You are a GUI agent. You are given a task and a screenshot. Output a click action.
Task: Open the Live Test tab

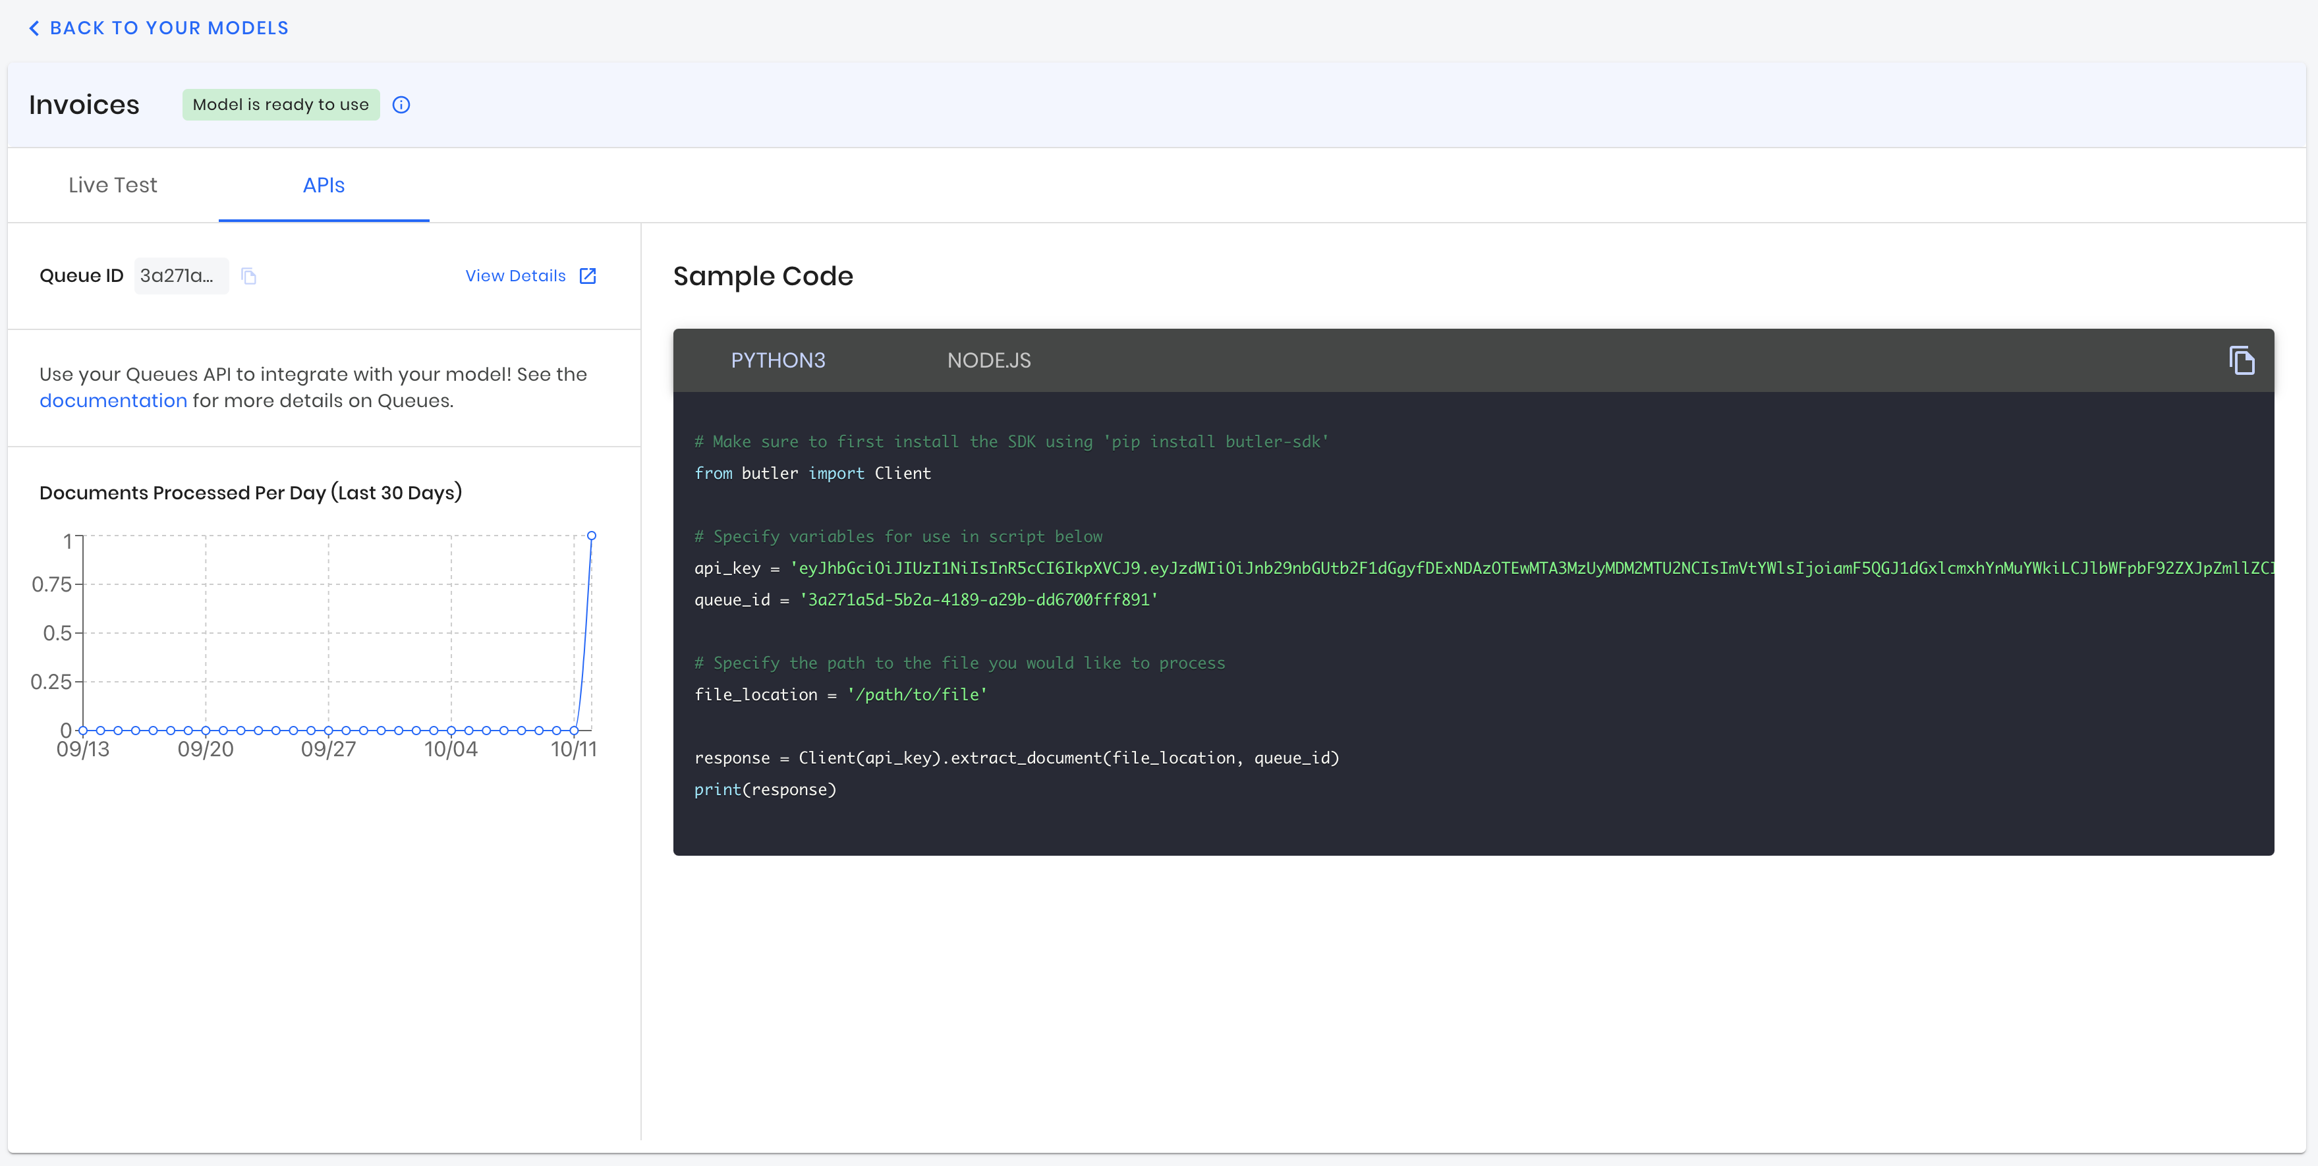point(113,185)
